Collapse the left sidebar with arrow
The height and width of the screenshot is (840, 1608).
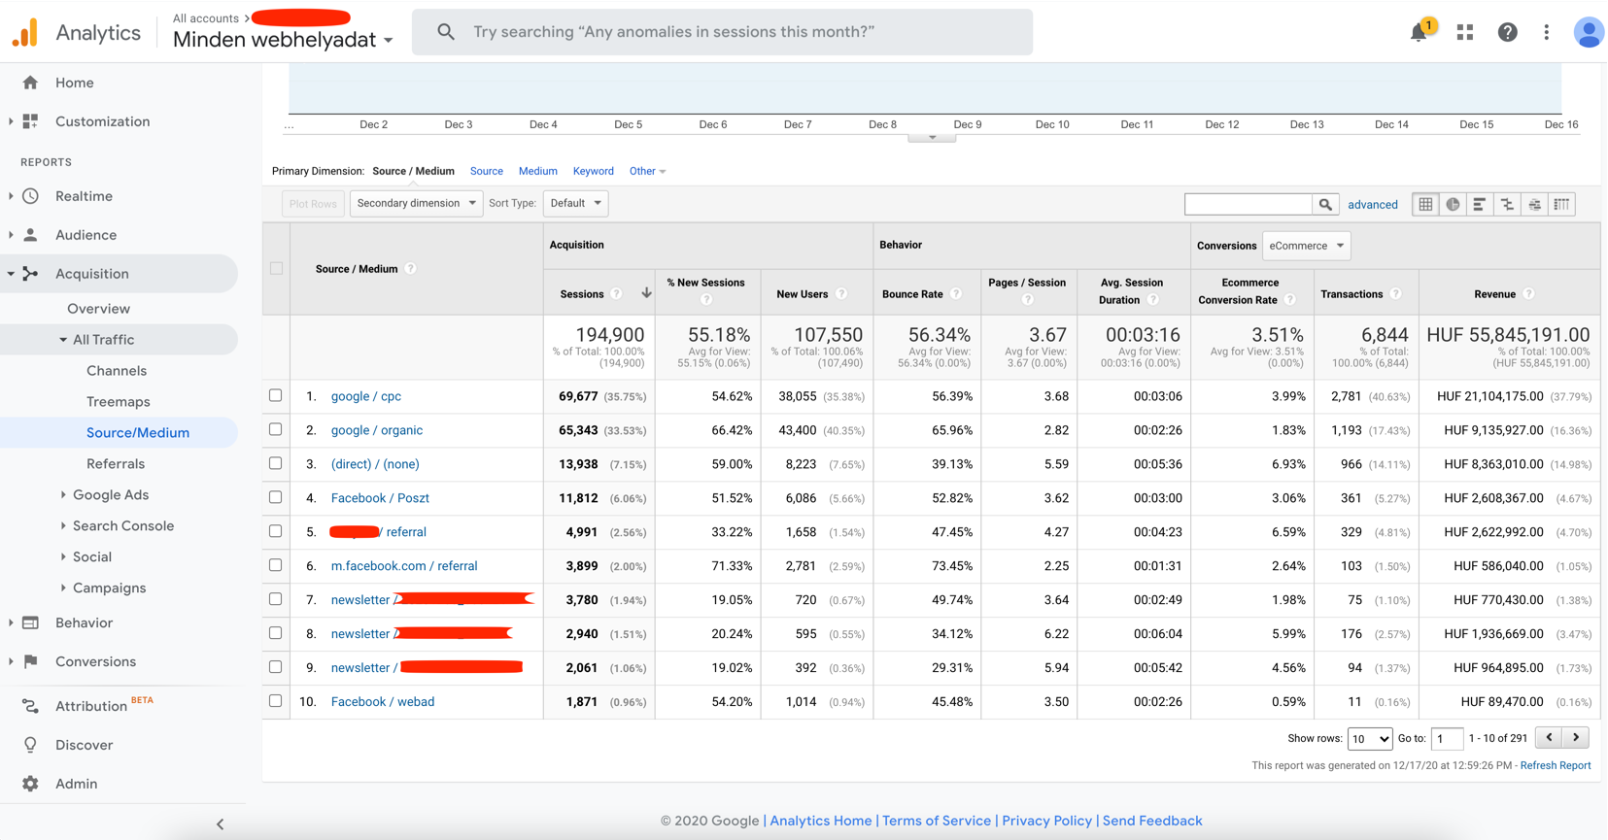(x=221, y=823)
